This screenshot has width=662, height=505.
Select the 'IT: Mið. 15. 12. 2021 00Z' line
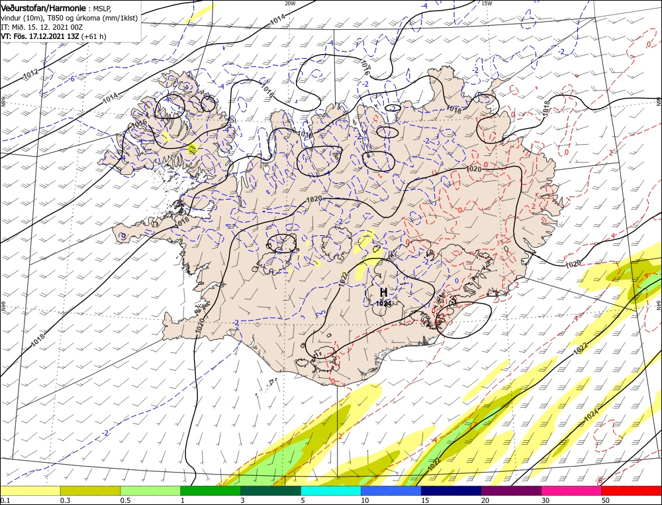coord(42,27)
